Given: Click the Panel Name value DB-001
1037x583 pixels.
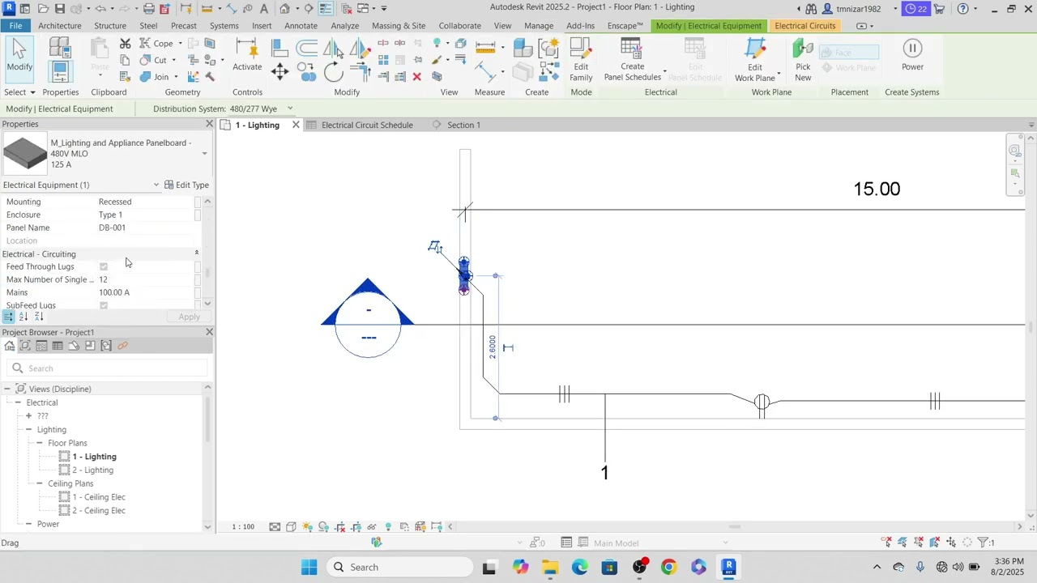Looking at the screenshot, I should tap(112, 228).
